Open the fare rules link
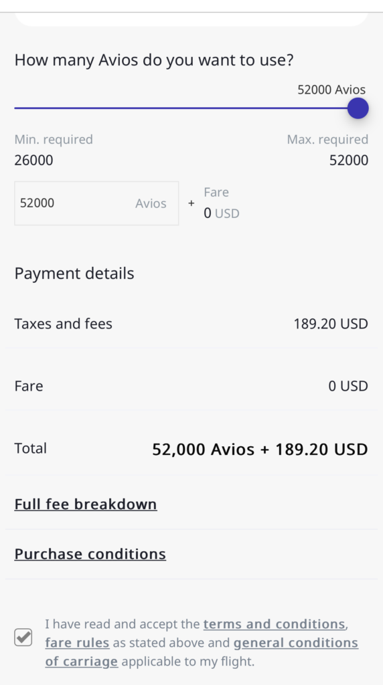383x685 pixels. click(77, 643)
